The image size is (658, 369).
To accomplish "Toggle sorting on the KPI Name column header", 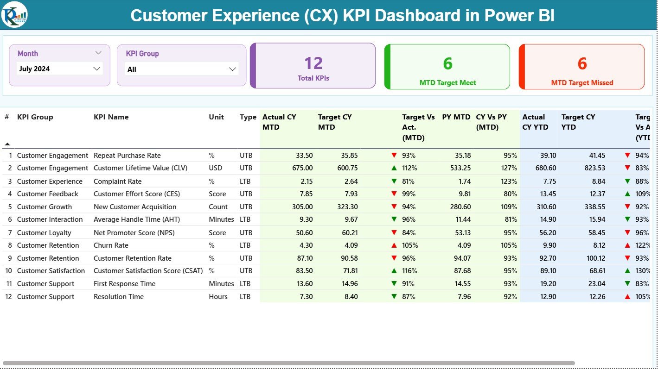I will click(112, 117).
